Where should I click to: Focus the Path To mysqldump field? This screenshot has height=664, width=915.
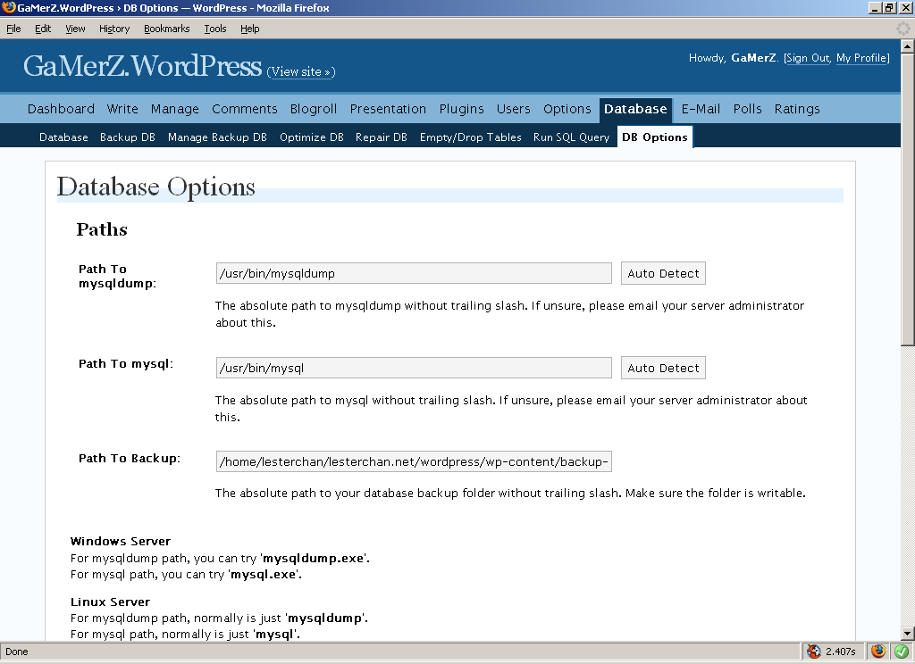pos(414,273)
